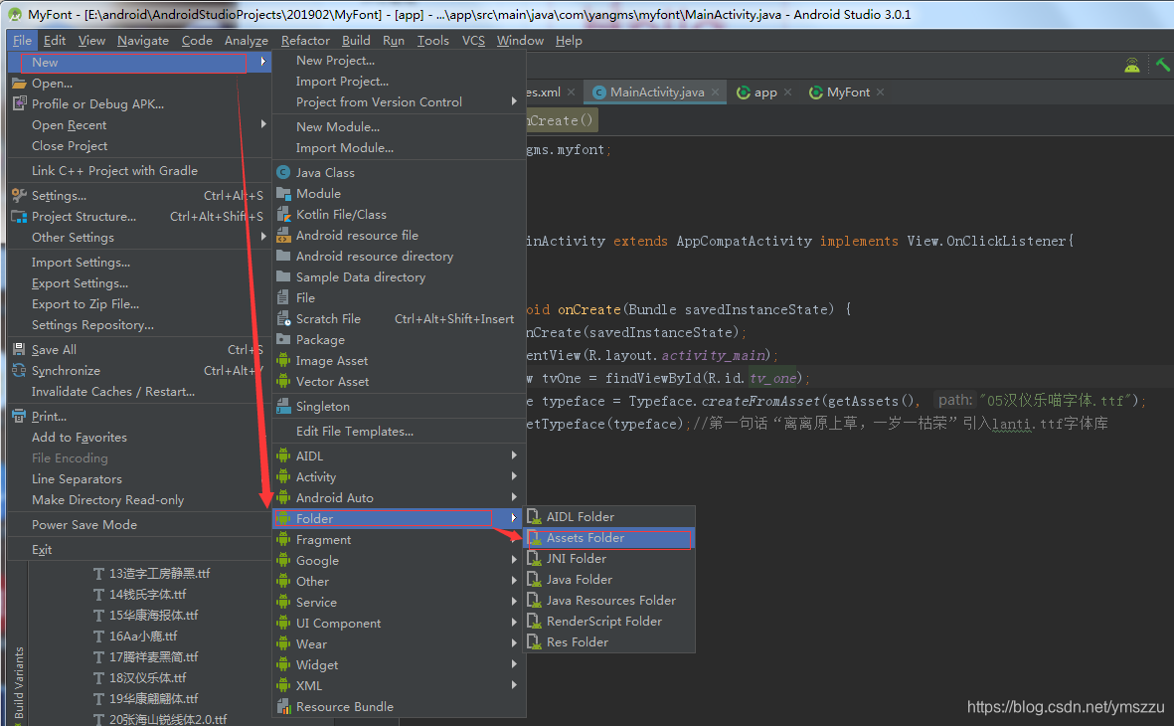Click the Resource Bundle icon
Image resolution: width=1174 pixels, height=726 pixels.
pyautogui.click(x=283, y=706)
